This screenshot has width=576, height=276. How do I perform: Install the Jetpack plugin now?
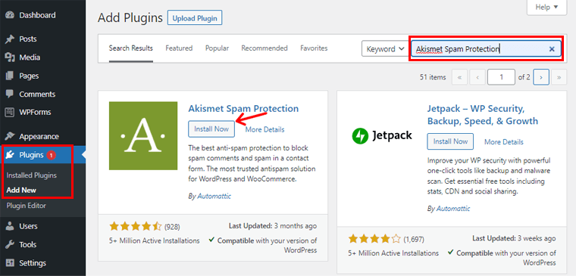click(x=450, y=141)
